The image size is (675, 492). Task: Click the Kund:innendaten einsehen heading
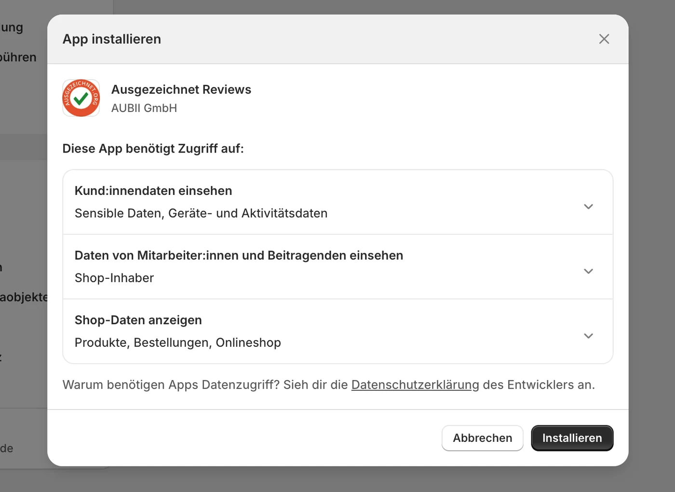coord(153,191)
